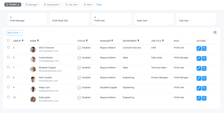
Task: Click the Technical Sales job title cell
Action: coord(159,67)
